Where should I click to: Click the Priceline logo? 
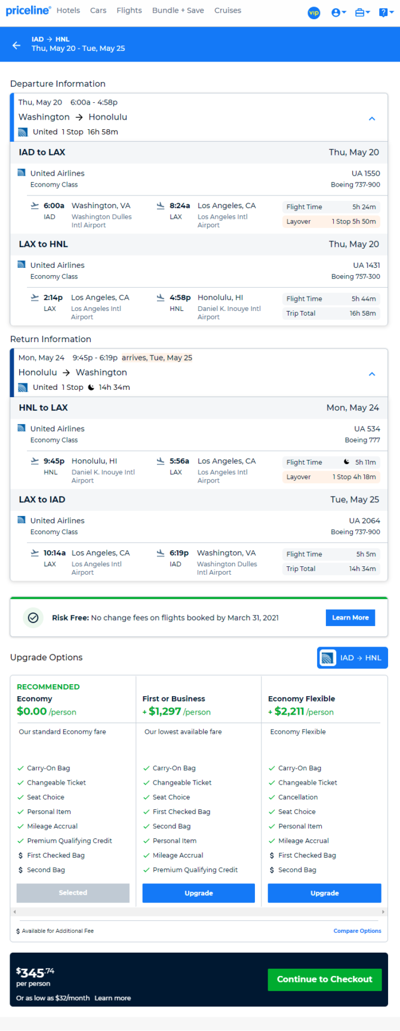click(27, 10)
